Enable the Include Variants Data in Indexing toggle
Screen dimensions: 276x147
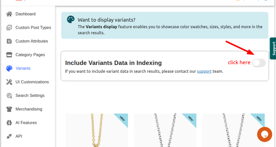[x=259, y=63]
